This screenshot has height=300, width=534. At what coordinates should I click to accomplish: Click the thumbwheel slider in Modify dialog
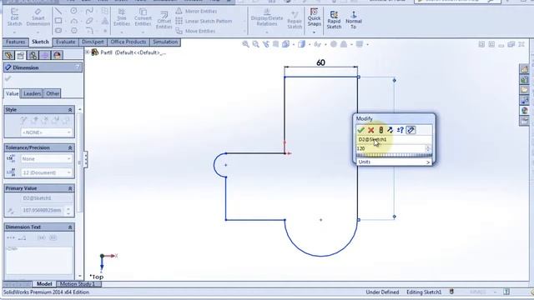click(394, 156)
